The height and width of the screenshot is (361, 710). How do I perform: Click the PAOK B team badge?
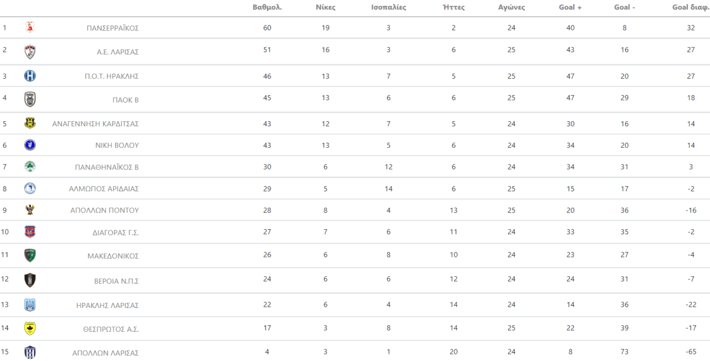pos(30,100)
